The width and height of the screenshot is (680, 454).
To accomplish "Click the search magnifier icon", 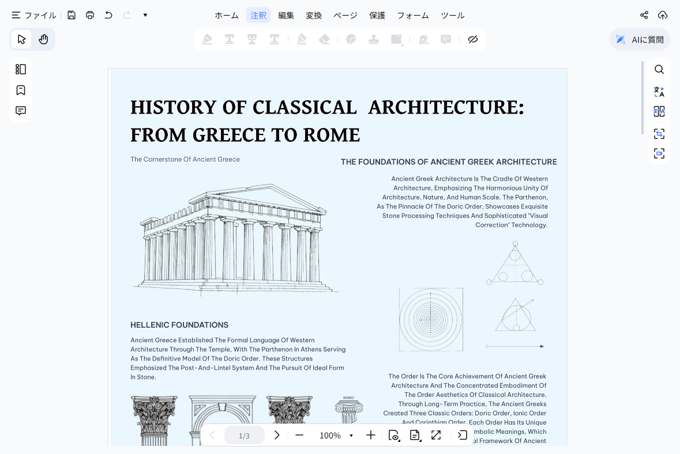I will [659, 69].
